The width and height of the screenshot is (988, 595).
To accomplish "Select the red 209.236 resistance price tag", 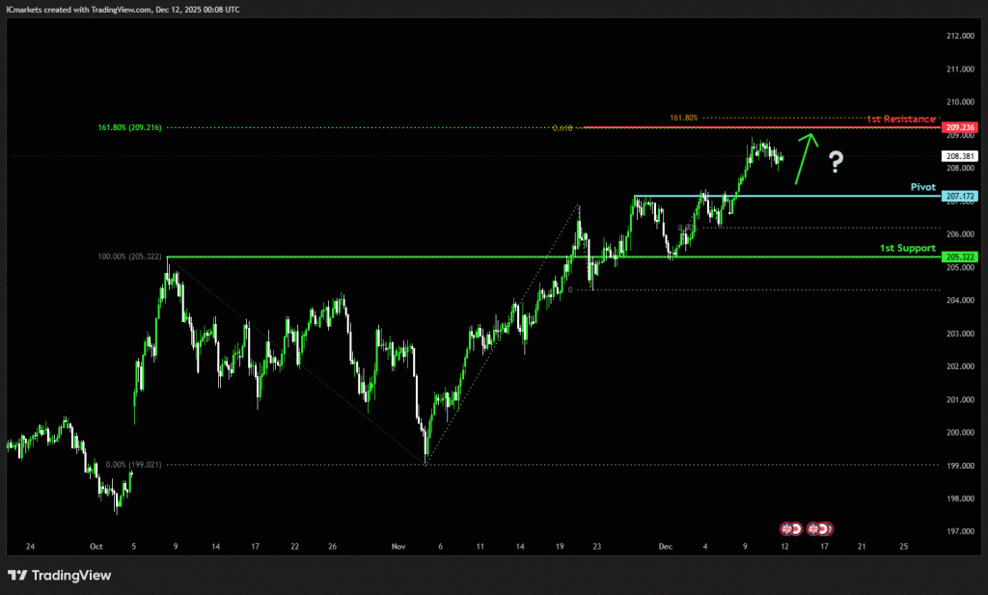I will pos(961,127).
